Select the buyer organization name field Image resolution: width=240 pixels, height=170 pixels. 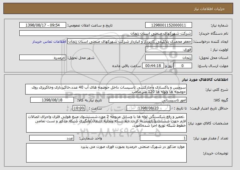tap(106, 33)
